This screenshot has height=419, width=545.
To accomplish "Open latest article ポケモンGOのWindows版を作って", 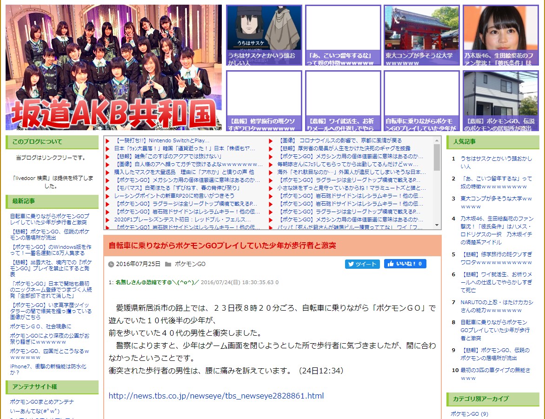I will (50, 250).
